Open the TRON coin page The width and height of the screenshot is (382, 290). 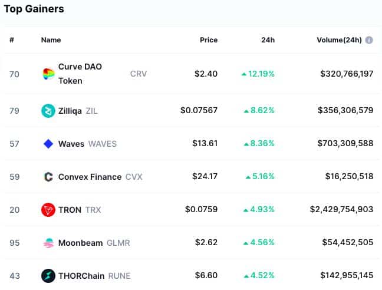click(x=70, y=210)
